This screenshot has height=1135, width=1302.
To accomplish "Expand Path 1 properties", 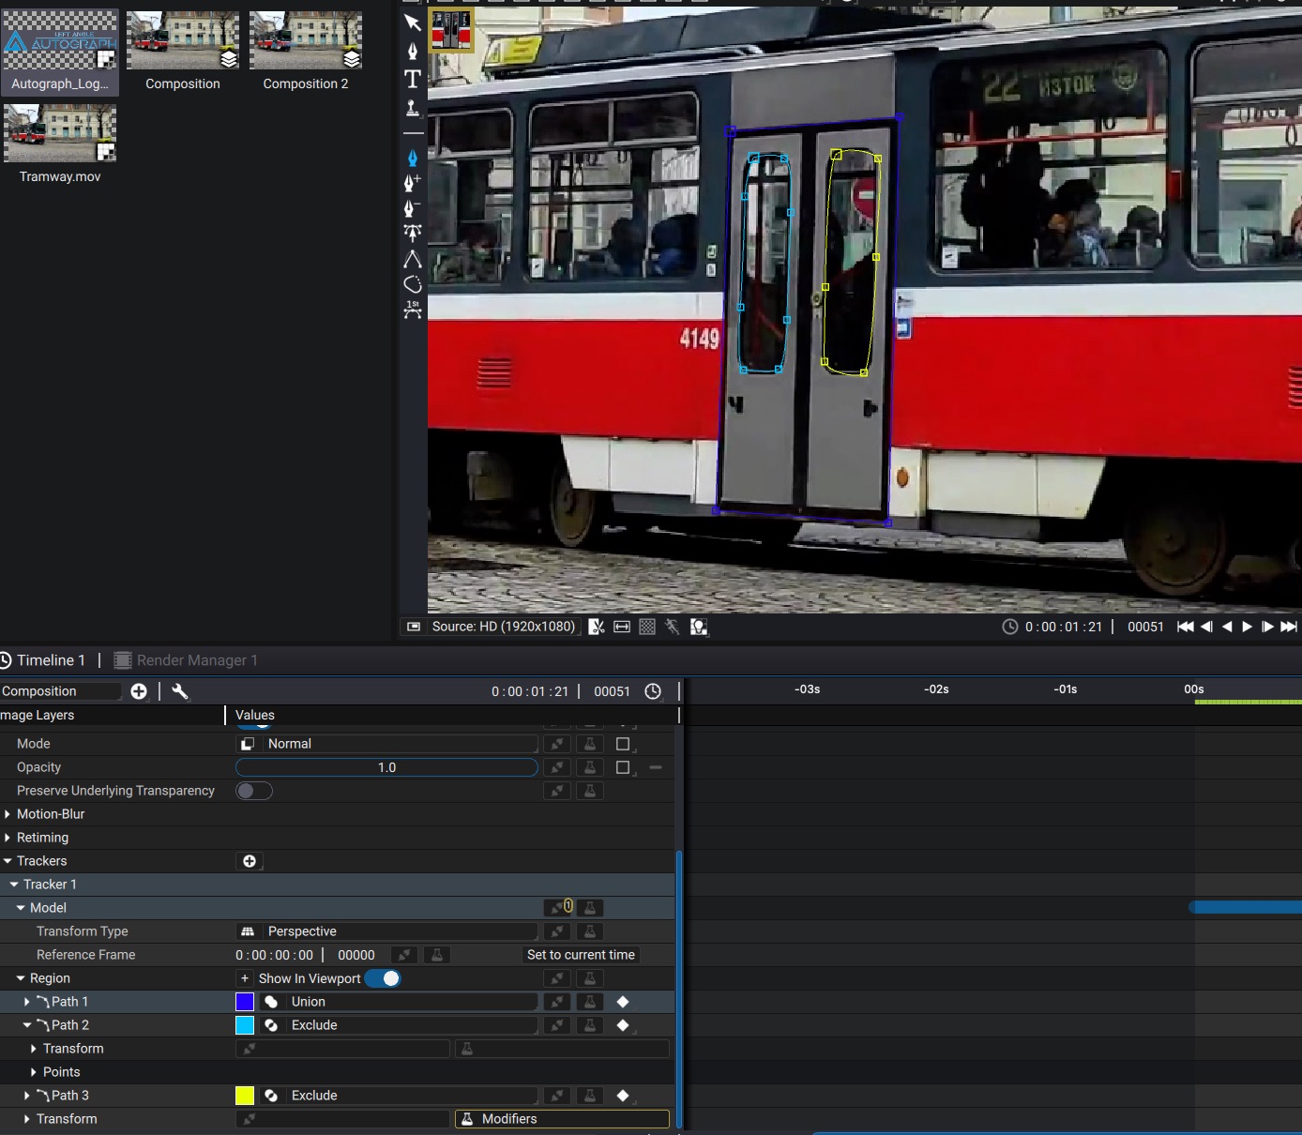I will [27, 1002].
